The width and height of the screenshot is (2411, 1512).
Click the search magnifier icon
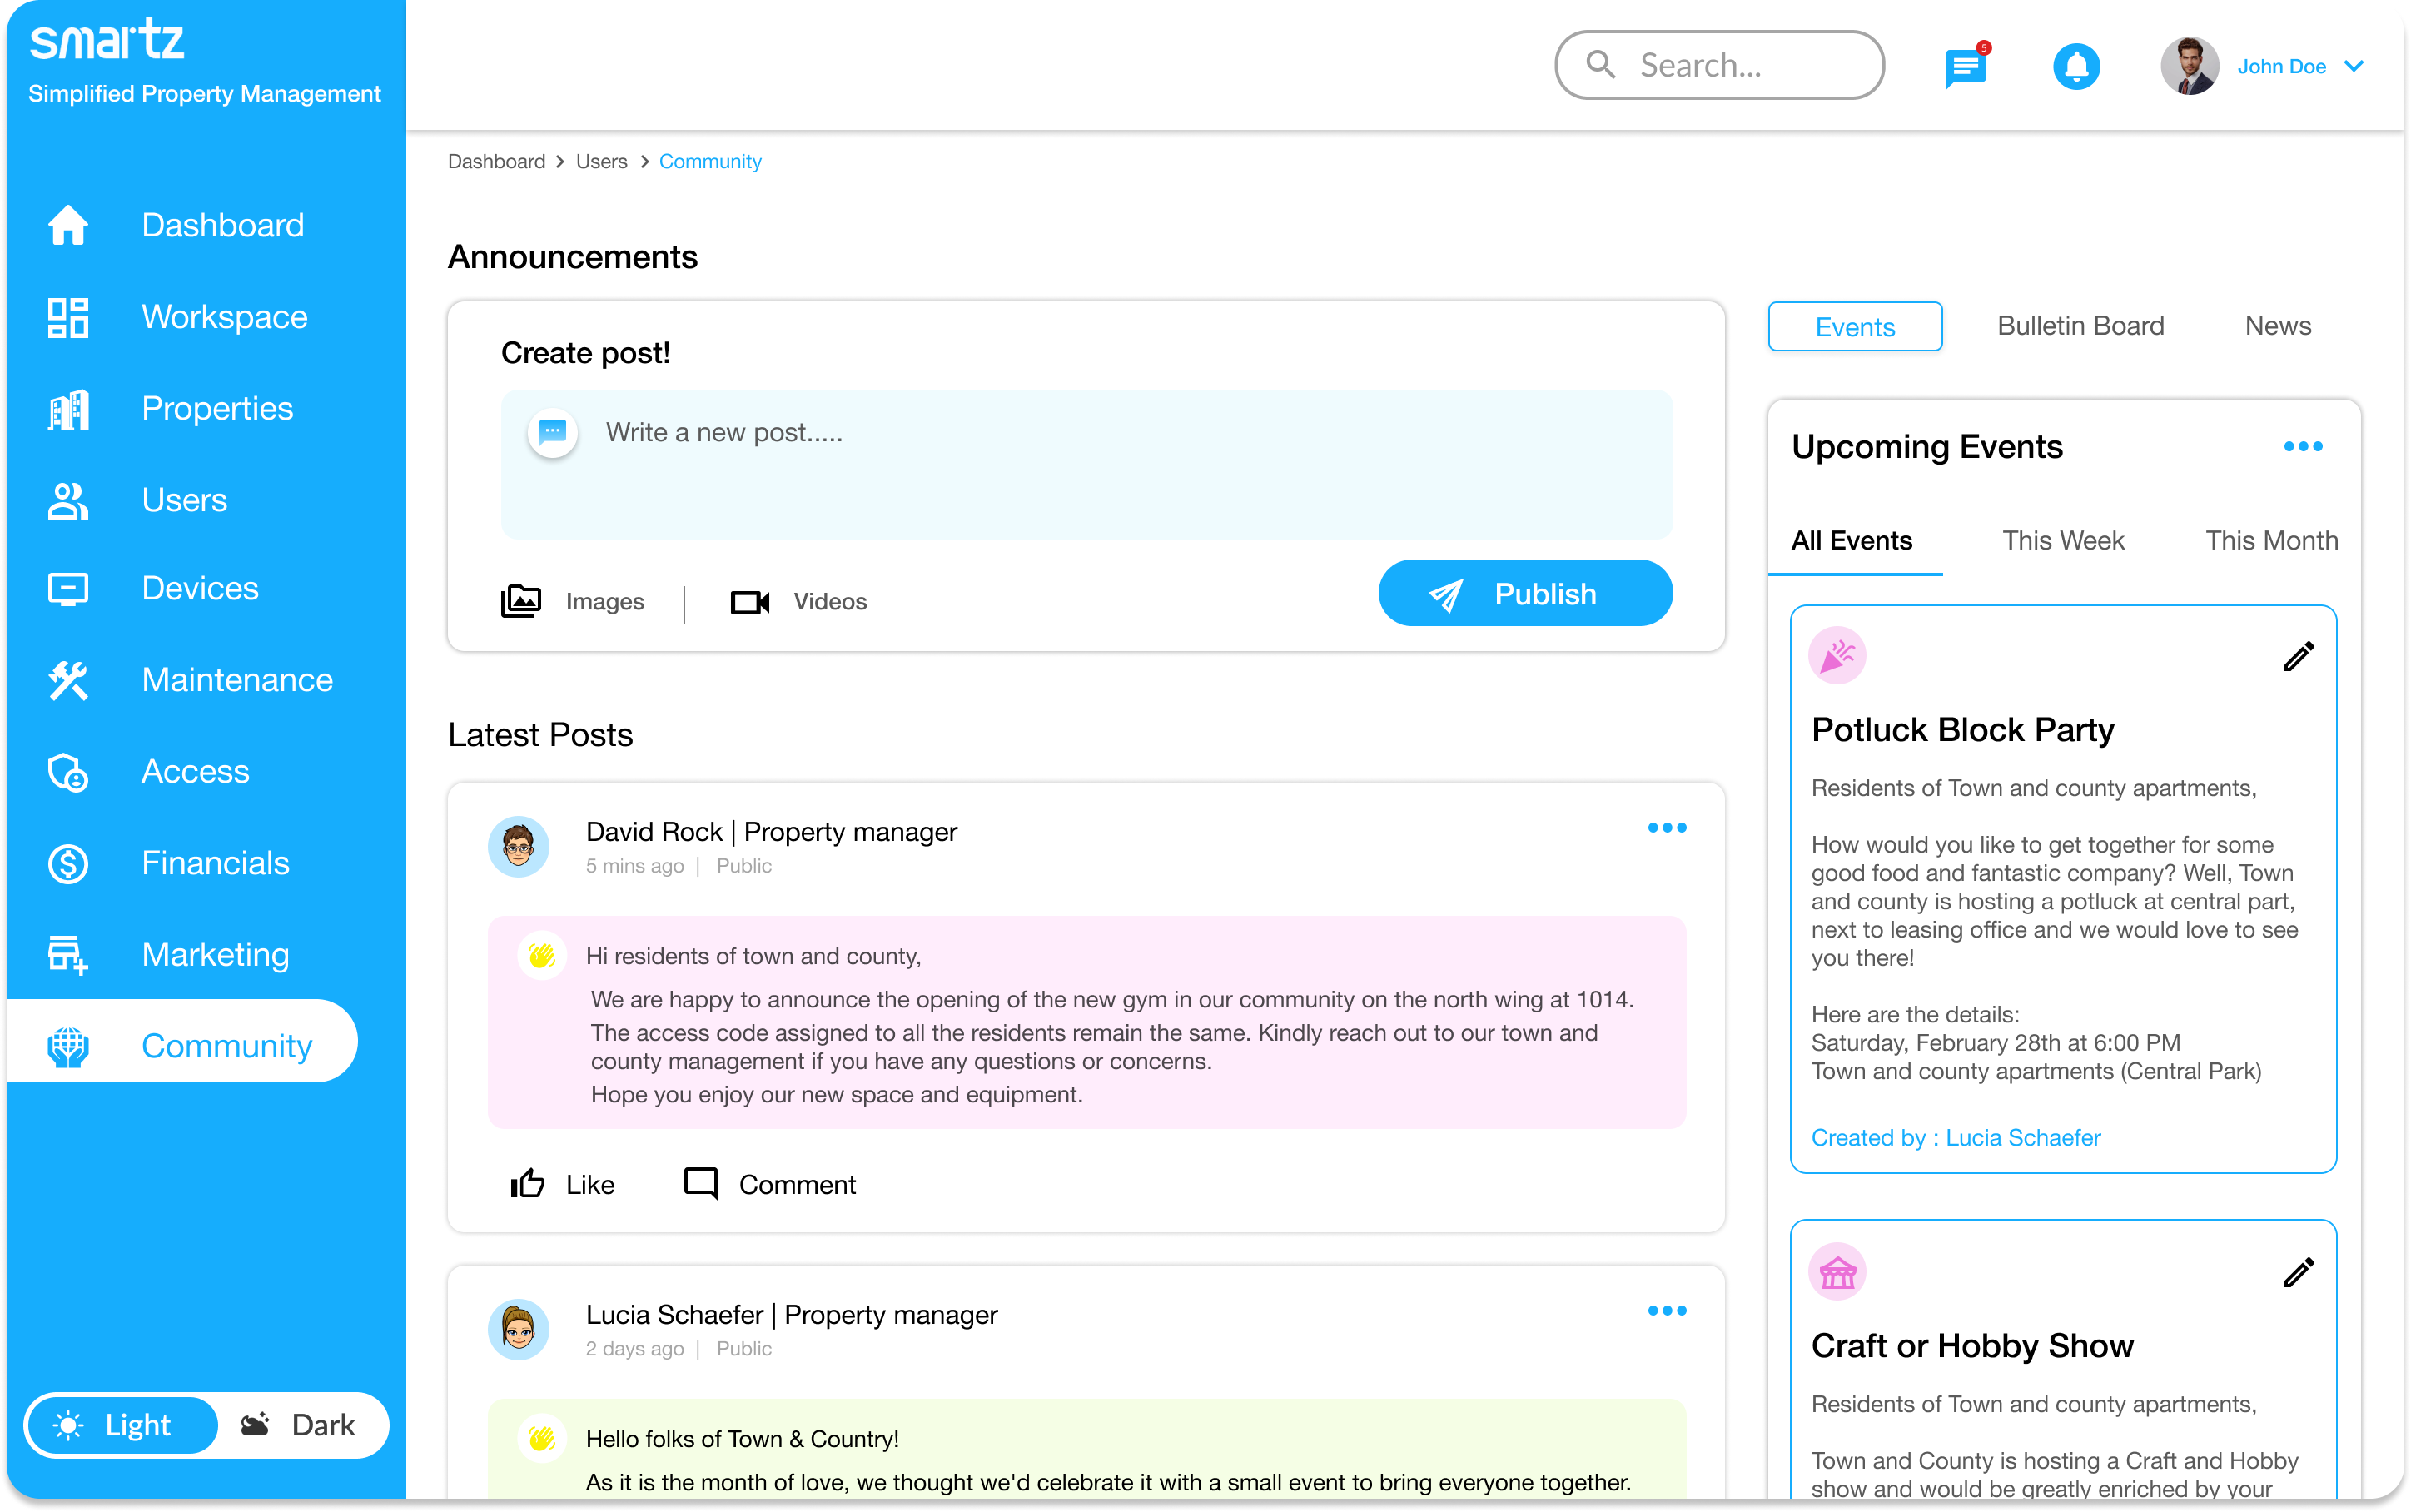[x=1600, y=65]
